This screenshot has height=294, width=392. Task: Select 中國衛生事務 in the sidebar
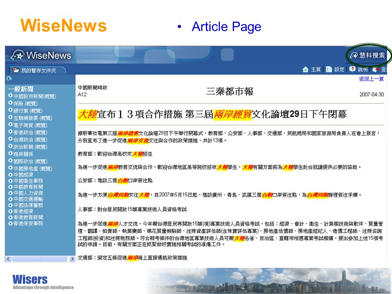pos(28,180)
